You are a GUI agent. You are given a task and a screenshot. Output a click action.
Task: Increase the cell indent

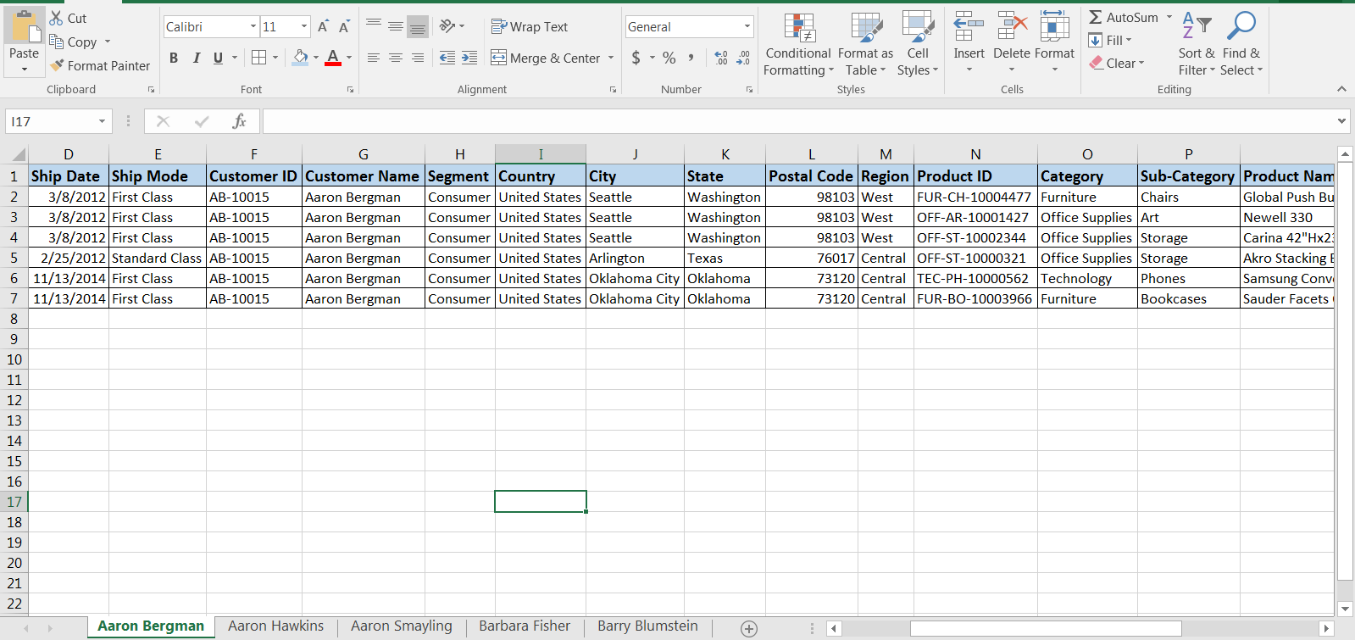pyautogui.click(x=469, y=58)
